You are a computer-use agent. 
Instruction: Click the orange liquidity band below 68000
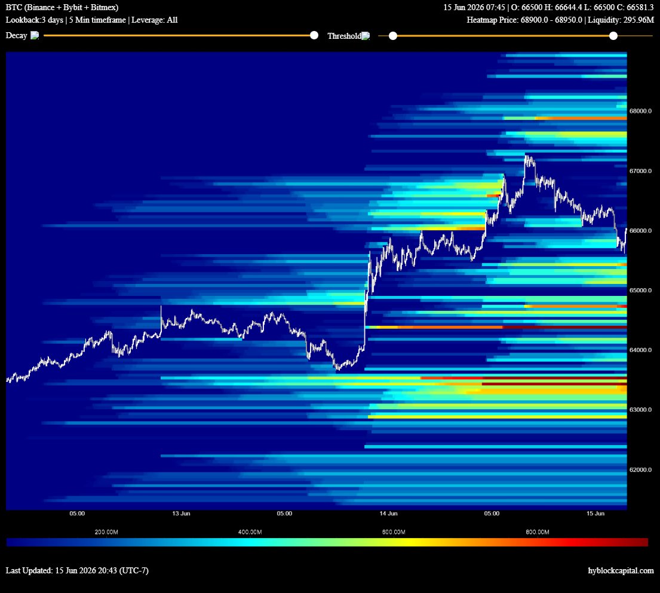pyautogui.click(x=581, y=118)
